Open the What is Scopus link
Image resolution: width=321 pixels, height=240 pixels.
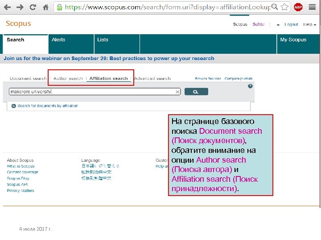coord(21,166)
